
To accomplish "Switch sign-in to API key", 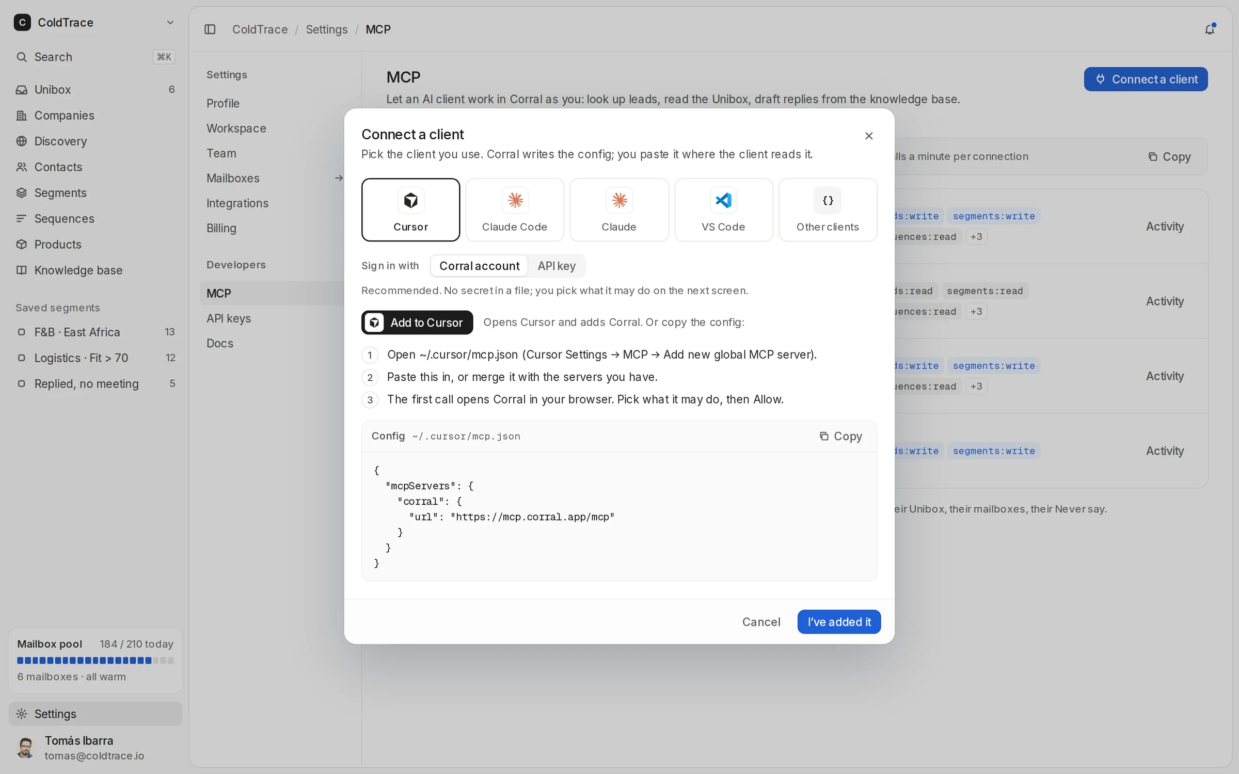I will coord(557,266).
